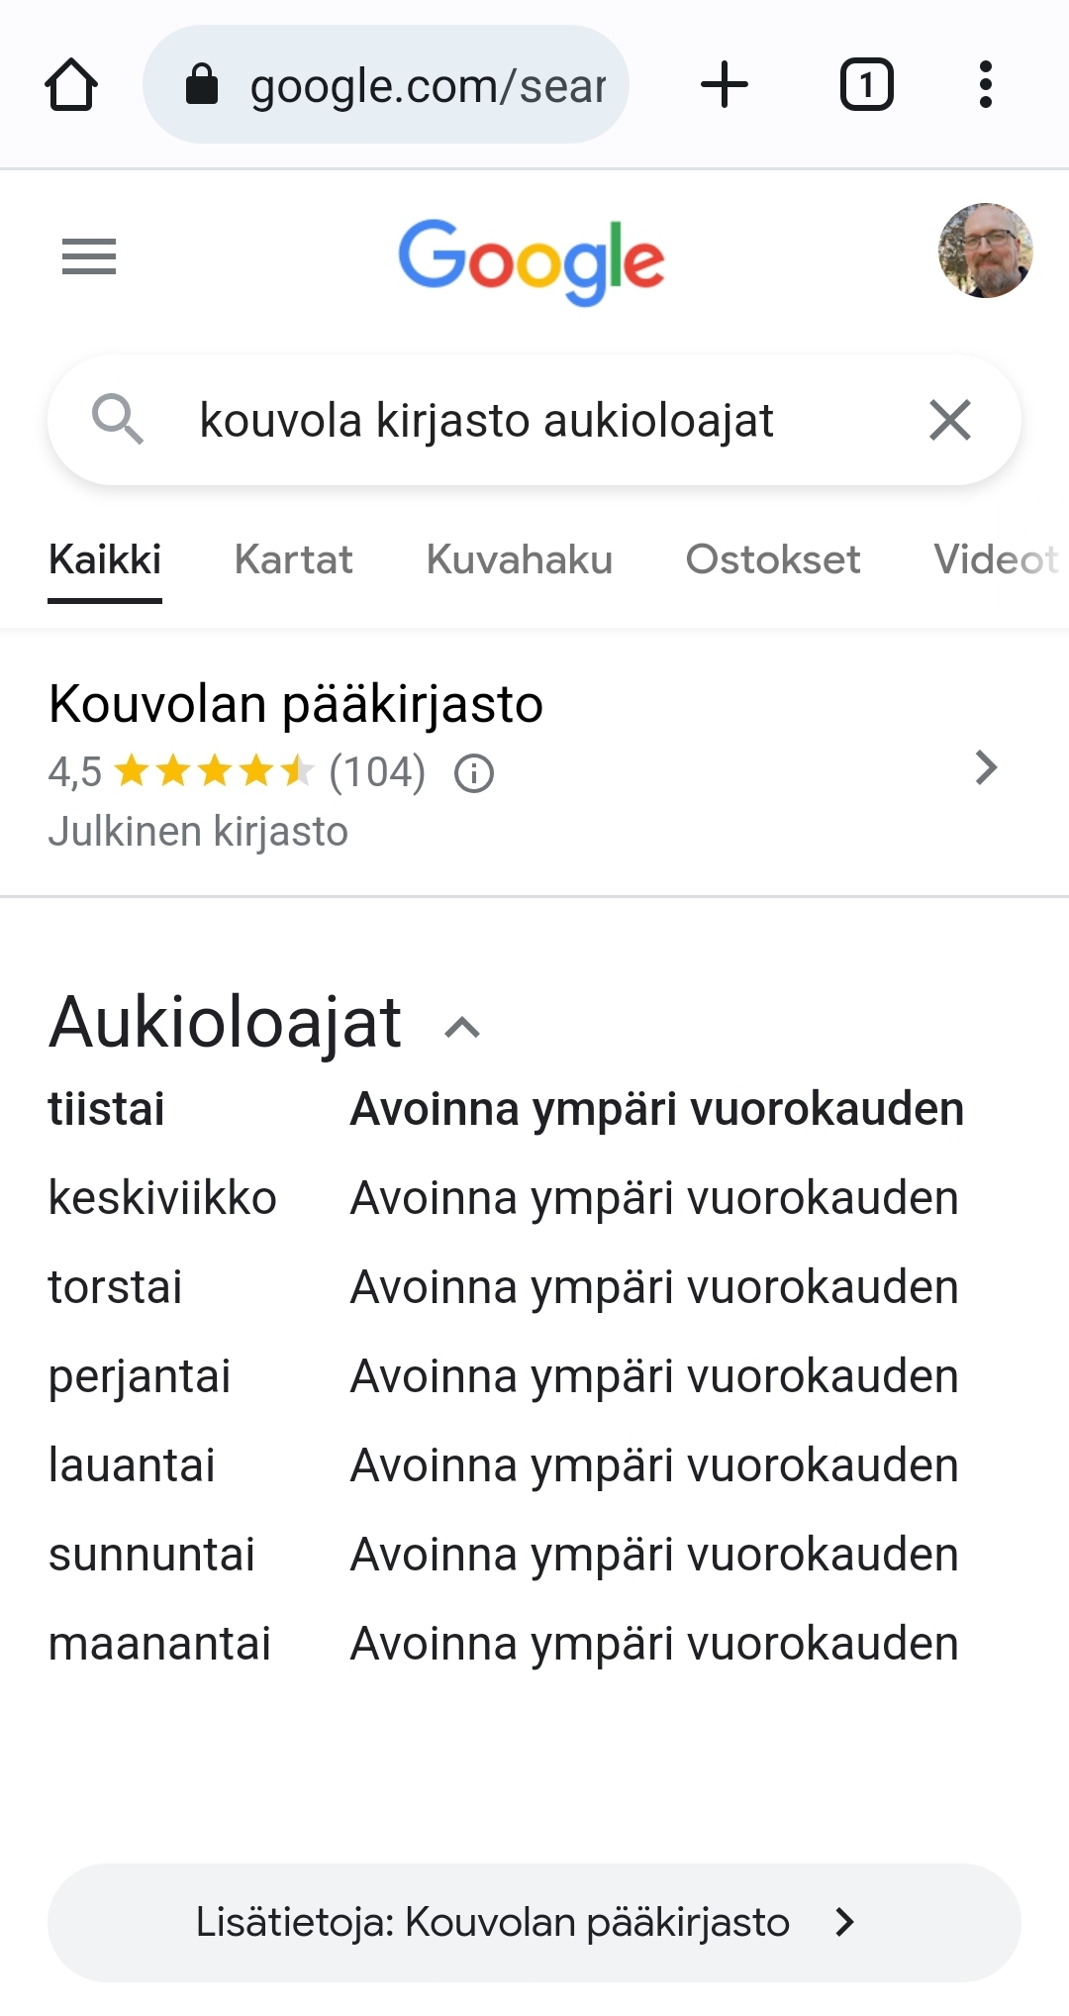Image resolution: width=1069 pixels, height=2016 pixels.
Task: Tap the browser home icon
Action: point(71,85)
